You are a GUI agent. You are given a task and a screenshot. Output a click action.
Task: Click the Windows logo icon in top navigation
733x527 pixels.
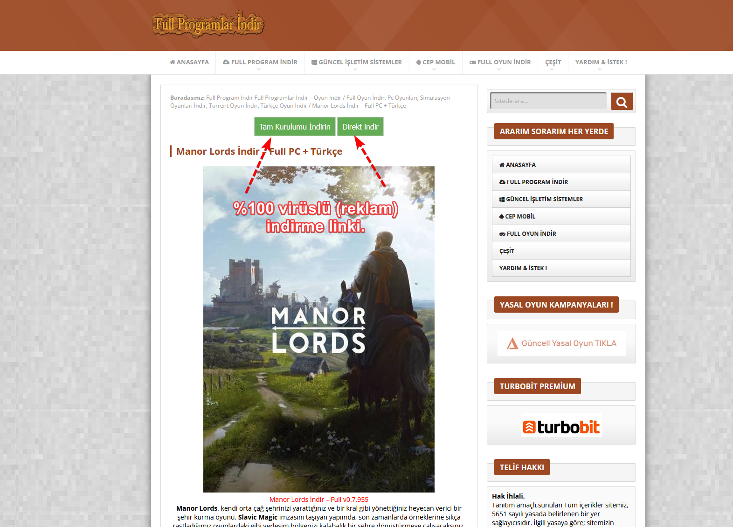pos(314,62)
